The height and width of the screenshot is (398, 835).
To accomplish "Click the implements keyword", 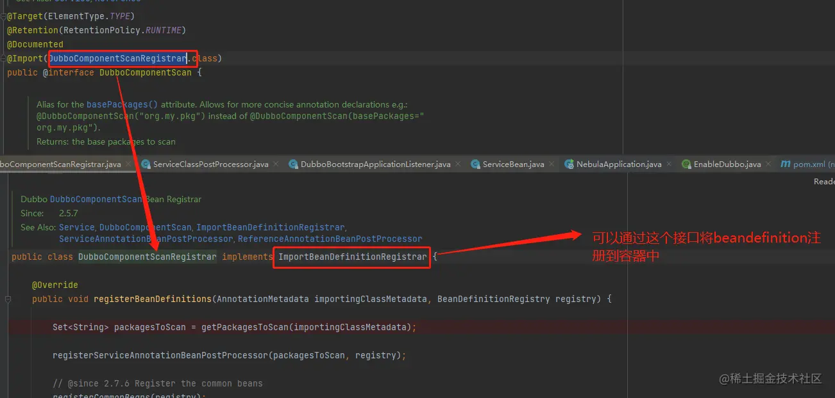I will 248,257.
